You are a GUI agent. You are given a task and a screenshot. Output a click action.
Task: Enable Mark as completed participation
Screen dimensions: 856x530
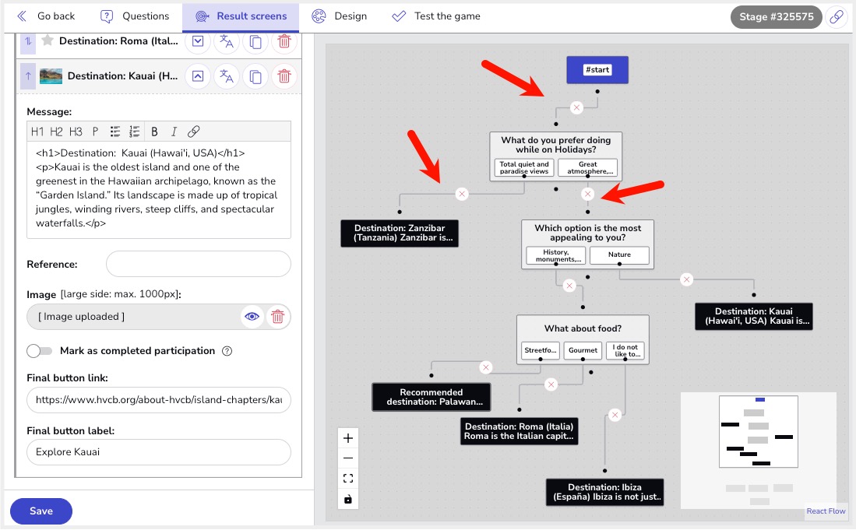(39, 351)
